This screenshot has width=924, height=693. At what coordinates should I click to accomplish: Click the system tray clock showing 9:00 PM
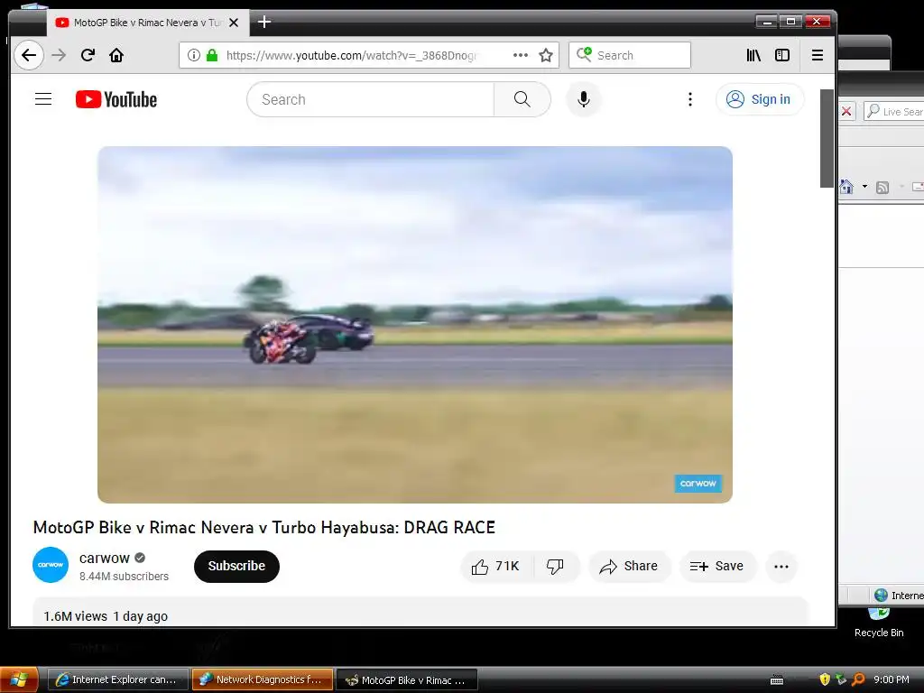(891, 679)
